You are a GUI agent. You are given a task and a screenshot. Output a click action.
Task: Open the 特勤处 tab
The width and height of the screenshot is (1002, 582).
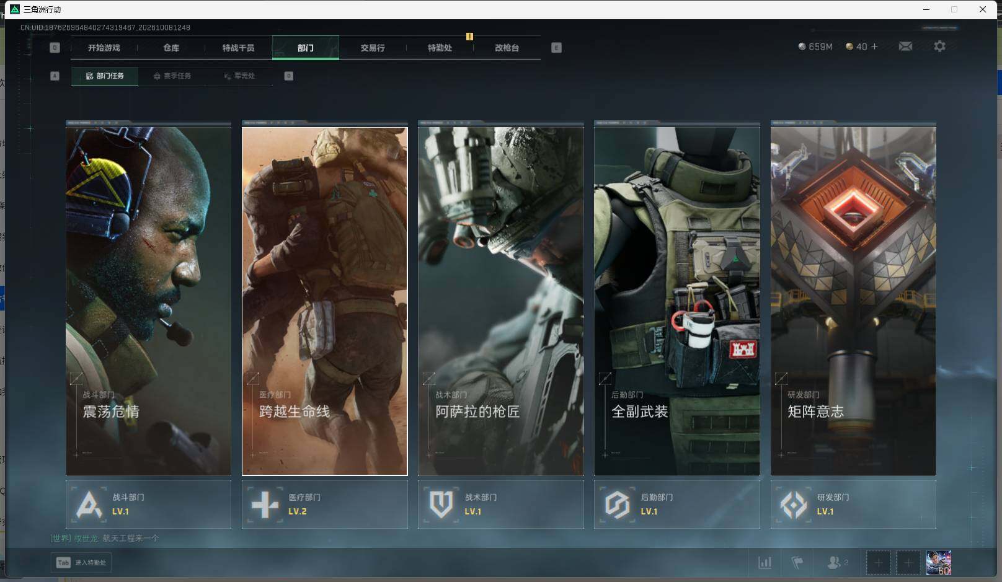(x=440, y=48)
